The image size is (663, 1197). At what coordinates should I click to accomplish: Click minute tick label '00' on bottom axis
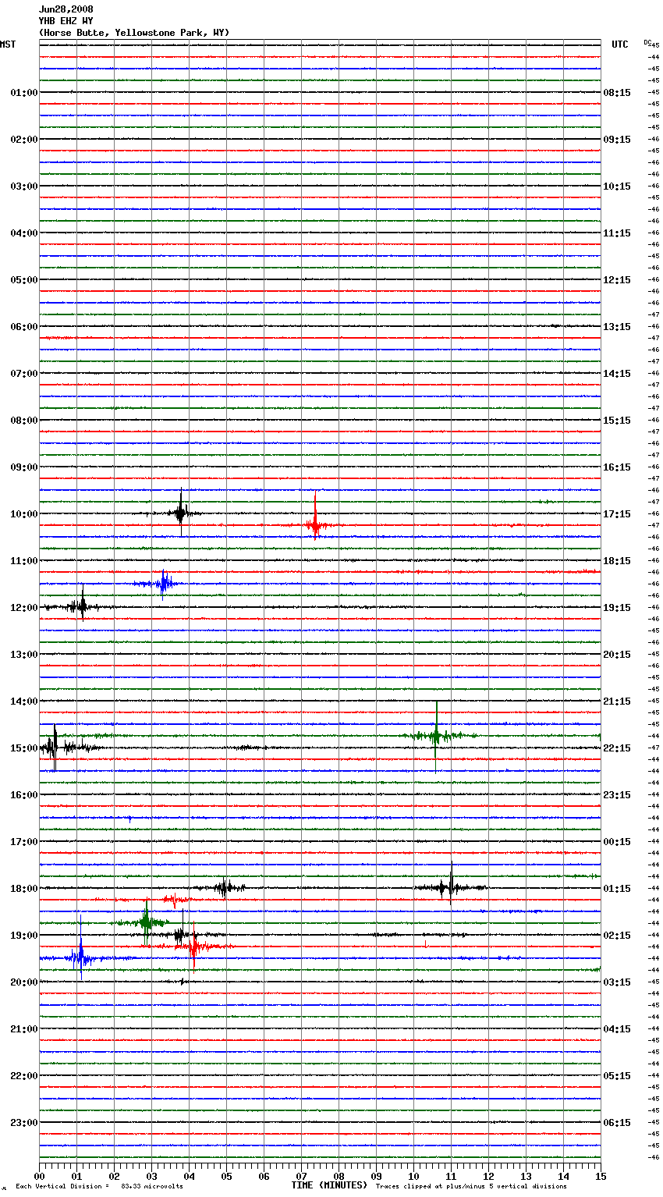pos(40,1176)
